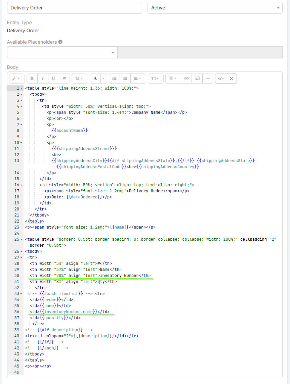Toggle code view in editor
Image resolution: width=290 pixels, height=384 pixels.
pos(220,79)
